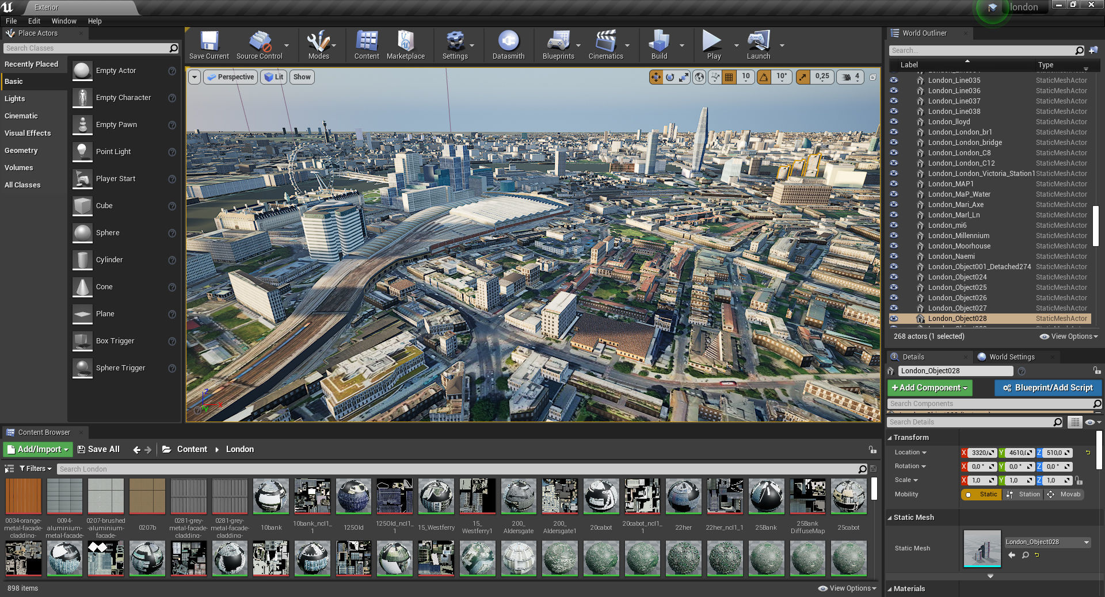The width and height of the screenshot is (1105, 597).
Task: Select the Lights category in Place Actors
Action: (15, 99)
